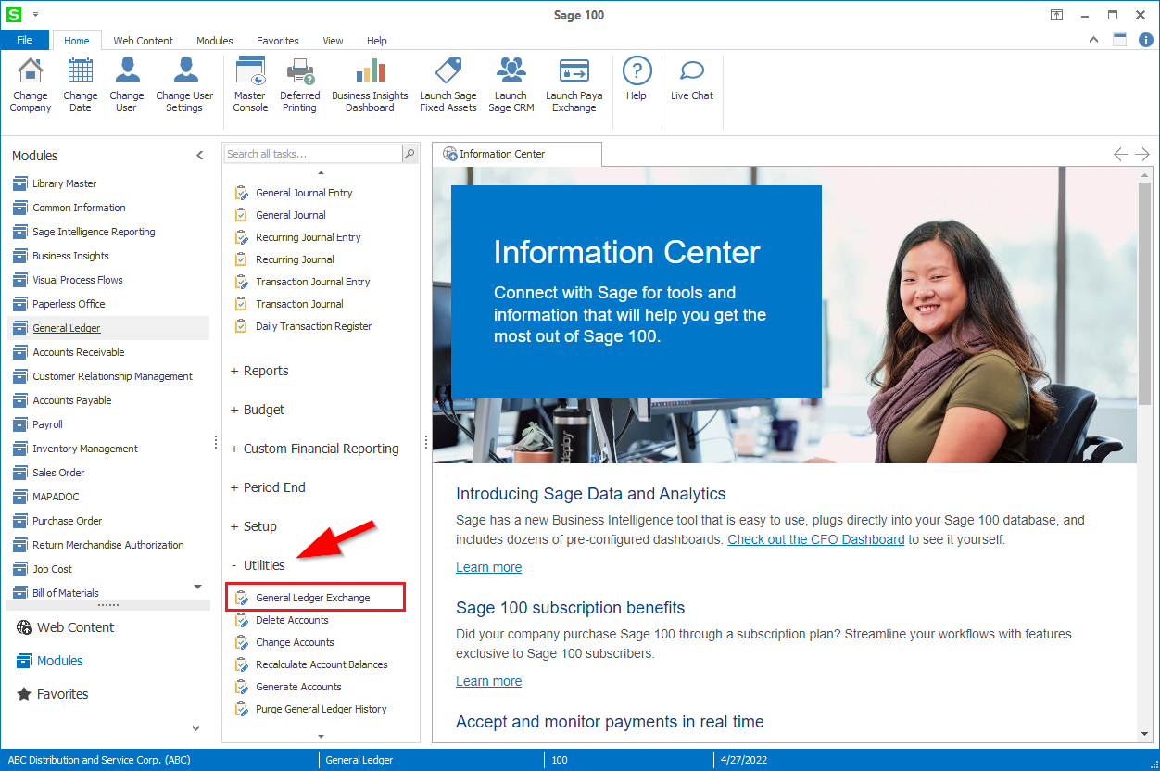Click ABC Distribution and Service Corp. in status bar
The height and width of the screenshot is (771, 1160).
tap(97, 760)
